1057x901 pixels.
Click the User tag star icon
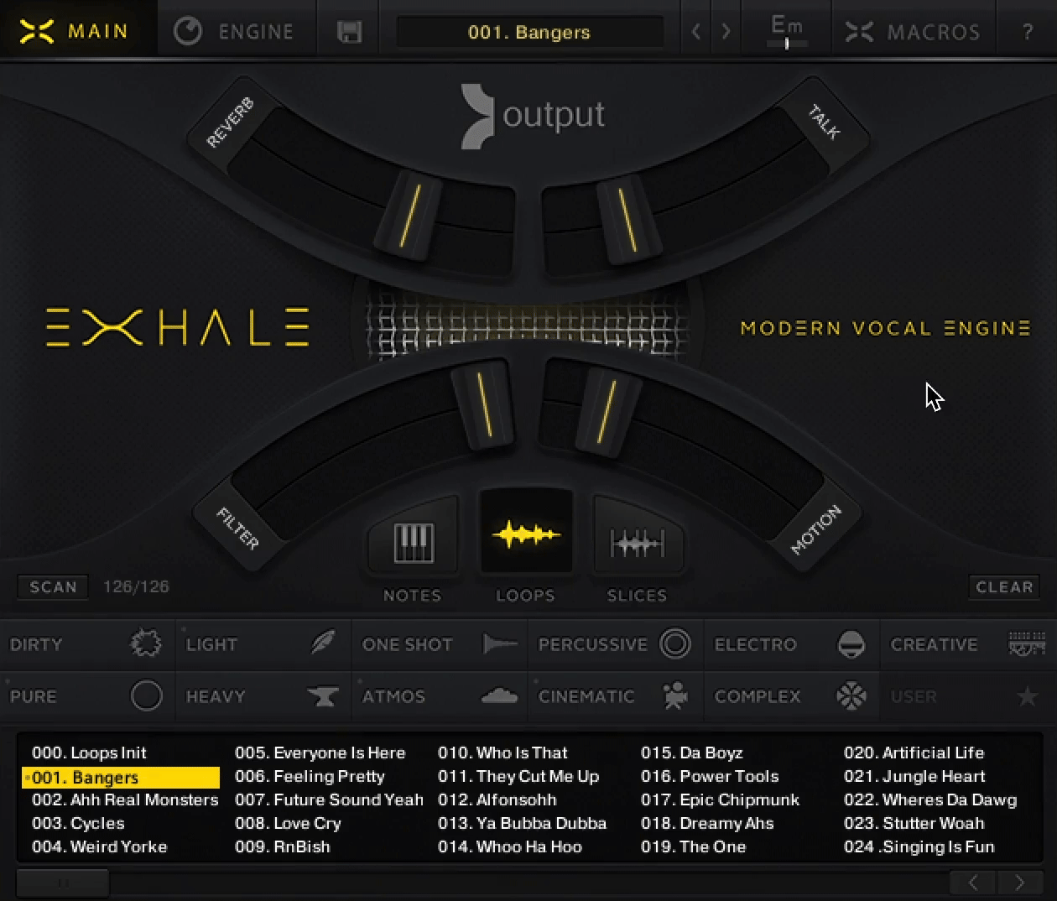[x=1027, y=695]
